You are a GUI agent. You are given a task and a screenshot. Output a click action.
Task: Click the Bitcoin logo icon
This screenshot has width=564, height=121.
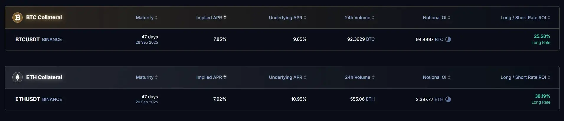[x=17, y=18]
